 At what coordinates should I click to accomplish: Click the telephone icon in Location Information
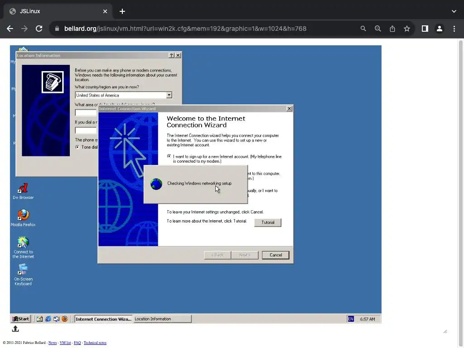[53, 82]
